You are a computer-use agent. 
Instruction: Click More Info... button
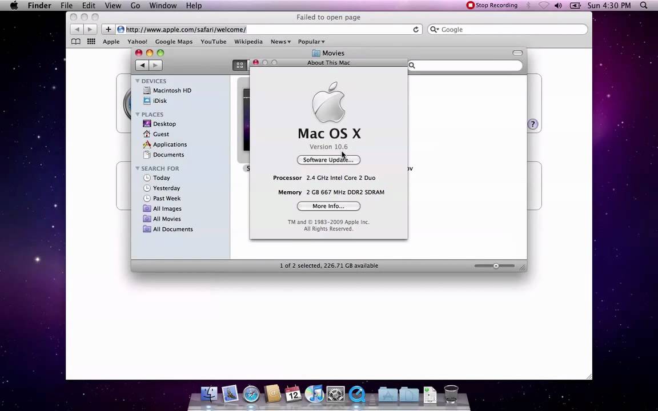(x=328, y=206)
